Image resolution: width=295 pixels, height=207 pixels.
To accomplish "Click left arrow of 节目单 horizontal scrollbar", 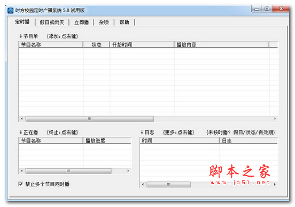I will coord(22,119).
